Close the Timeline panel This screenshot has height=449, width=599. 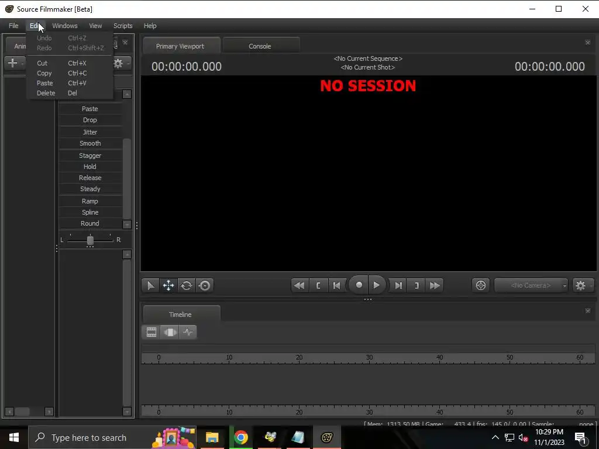point(587,311)
